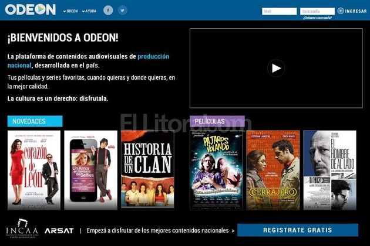
Task: Expand the ODEON dropdown menu
Action: [70, 11]
